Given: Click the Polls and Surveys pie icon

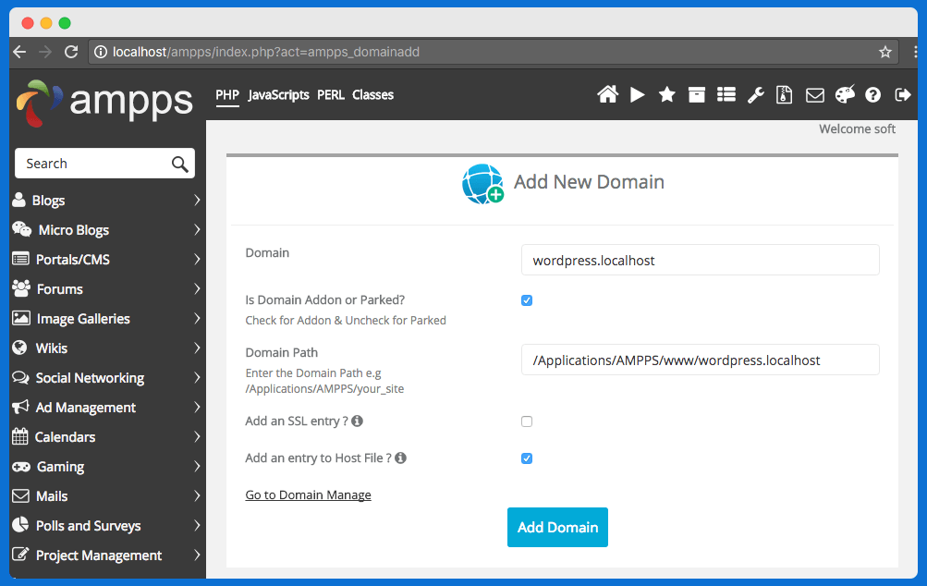Looking at the screenshot, I should click(x=20, y=524).
